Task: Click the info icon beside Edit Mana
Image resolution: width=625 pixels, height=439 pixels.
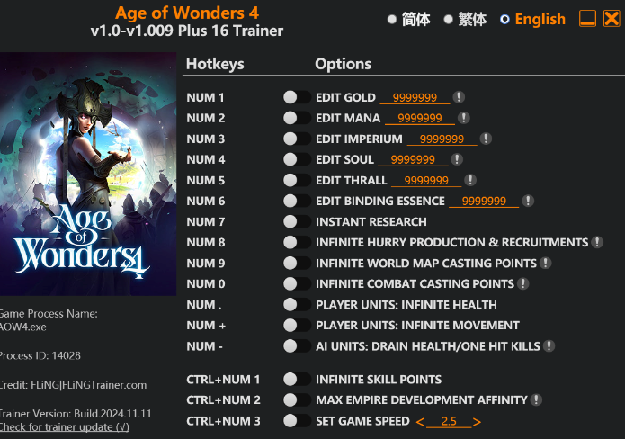Action: point(463,118)
